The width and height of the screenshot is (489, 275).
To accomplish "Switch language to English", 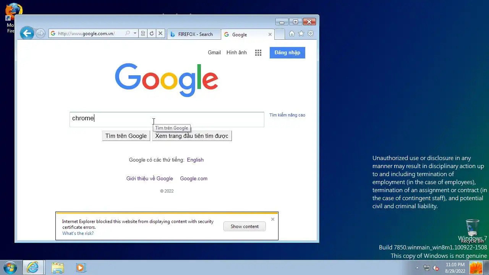I will click(195, 160).
